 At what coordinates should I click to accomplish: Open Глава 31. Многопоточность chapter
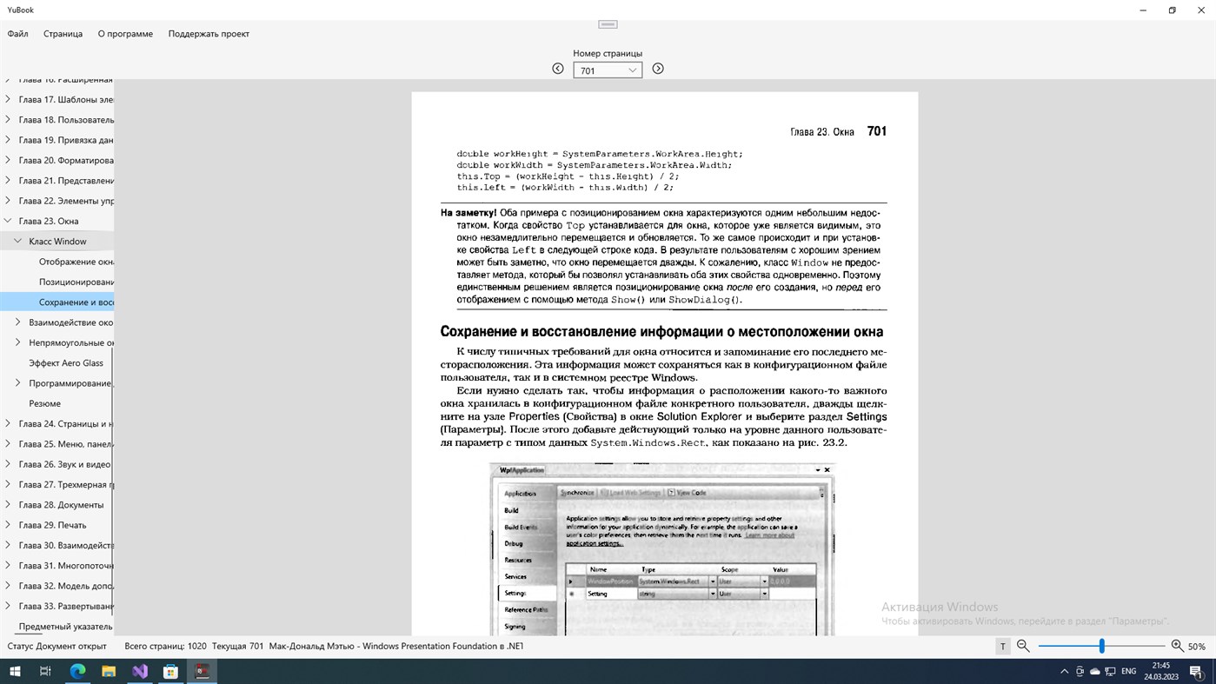(x=66, y=566)
